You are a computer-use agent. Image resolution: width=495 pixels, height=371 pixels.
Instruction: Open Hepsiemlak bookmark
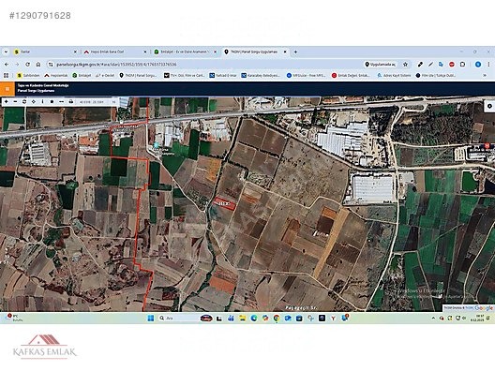[56, 75]
